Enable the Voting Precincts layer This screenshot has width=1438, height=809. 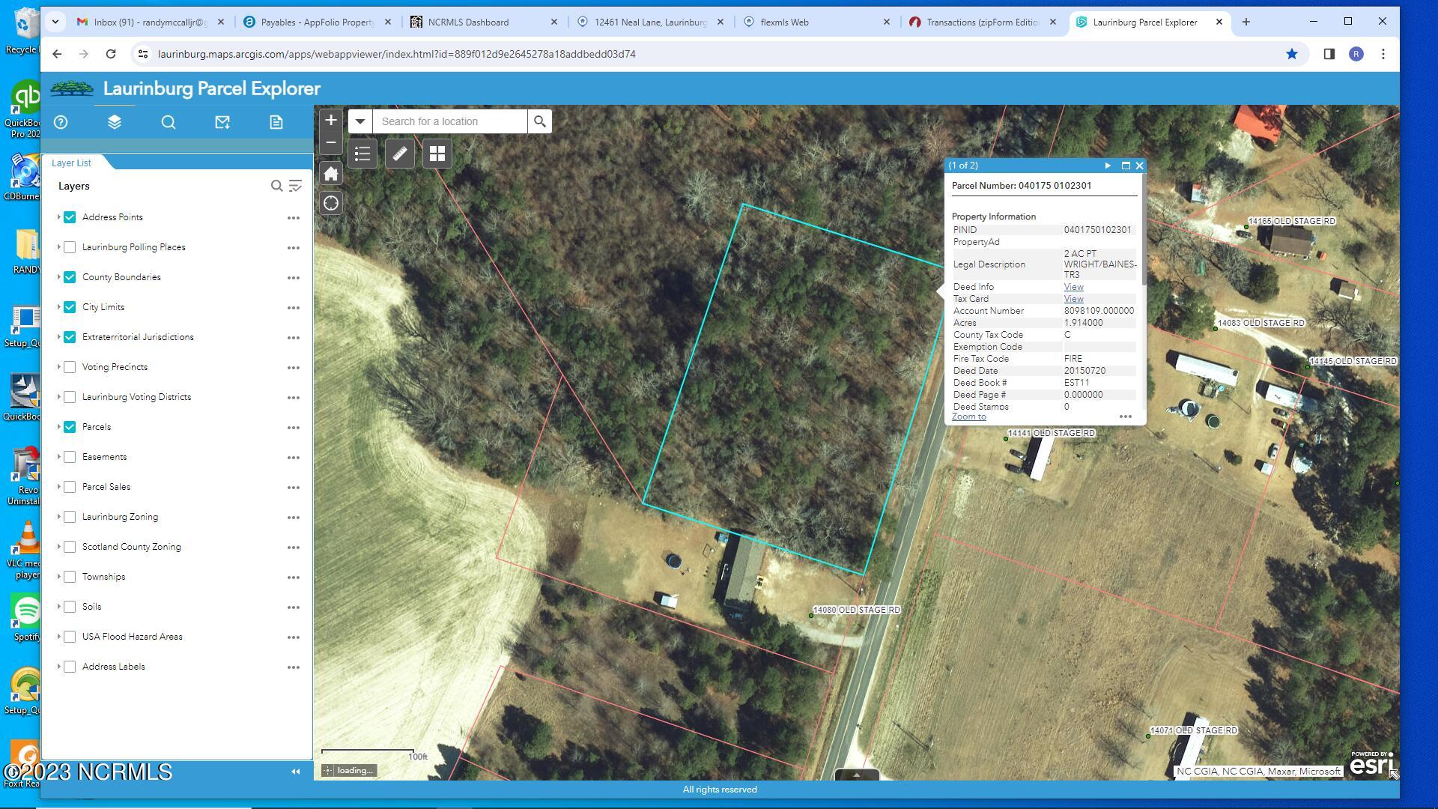pyautogui.click(x=70, y=367)
